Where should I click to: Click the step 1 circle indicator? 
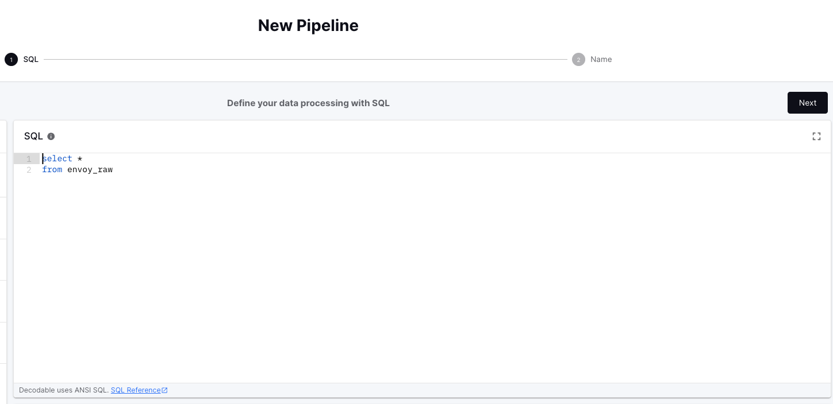click(11, 60)
